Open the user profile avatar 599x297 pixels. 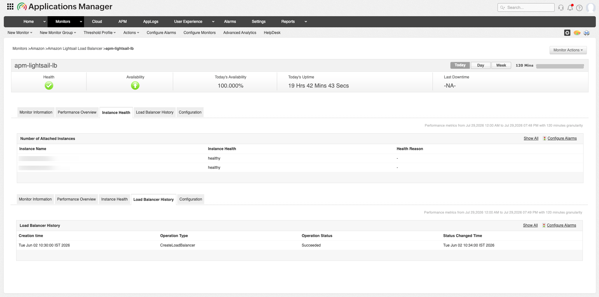pos(590,8)
